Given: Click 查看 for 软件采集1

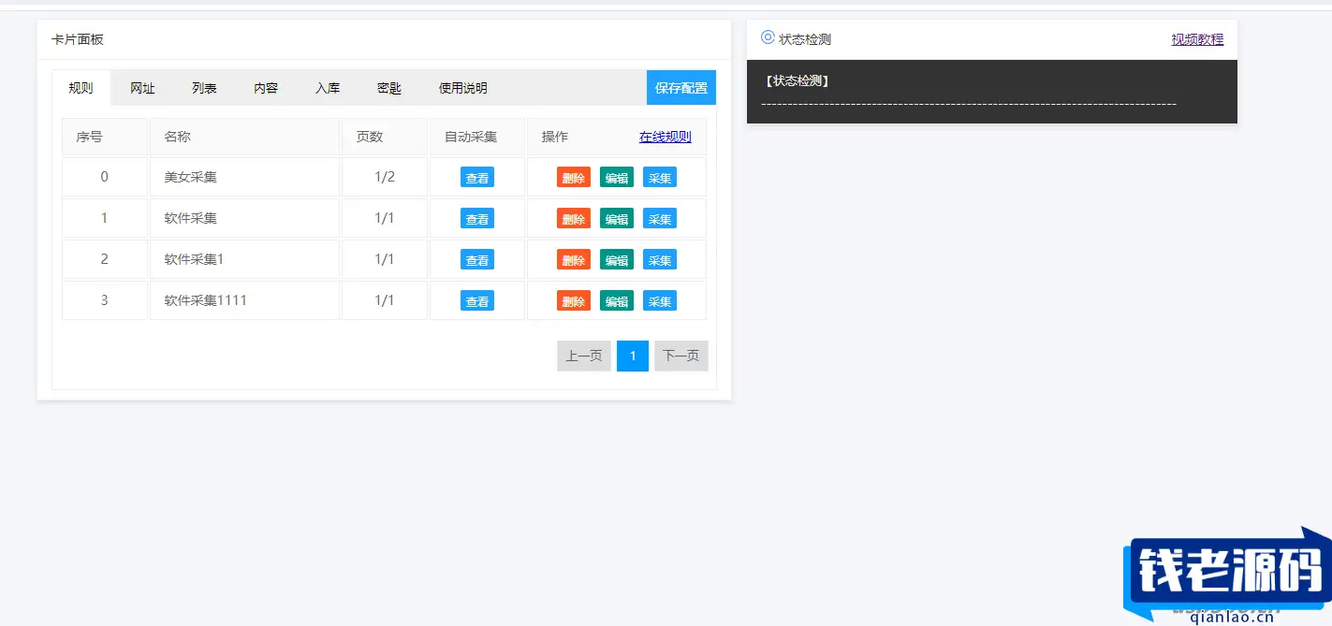Looking at the screenshot, I should [x=477, y=260].
